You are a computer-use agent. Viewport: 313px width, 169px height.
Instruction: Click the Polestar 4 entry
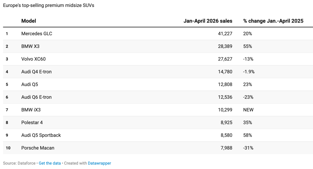coord(32,122)
